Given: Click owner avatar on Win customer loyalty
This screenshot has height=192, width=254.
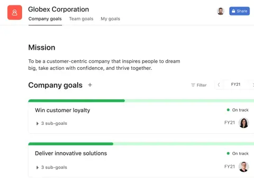Looking at the screenshot, I should pos(244,123).
